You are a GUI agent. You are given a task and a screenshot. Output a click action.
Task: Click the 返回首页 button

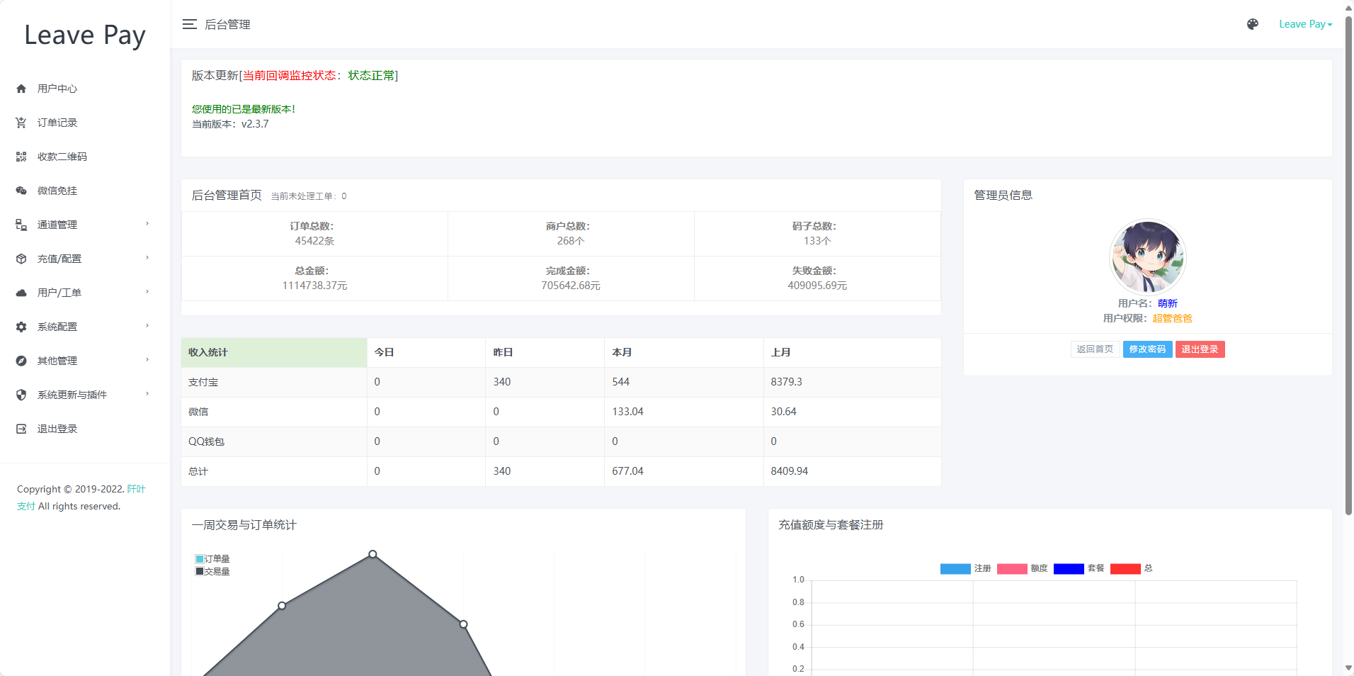pos(1095,349)
